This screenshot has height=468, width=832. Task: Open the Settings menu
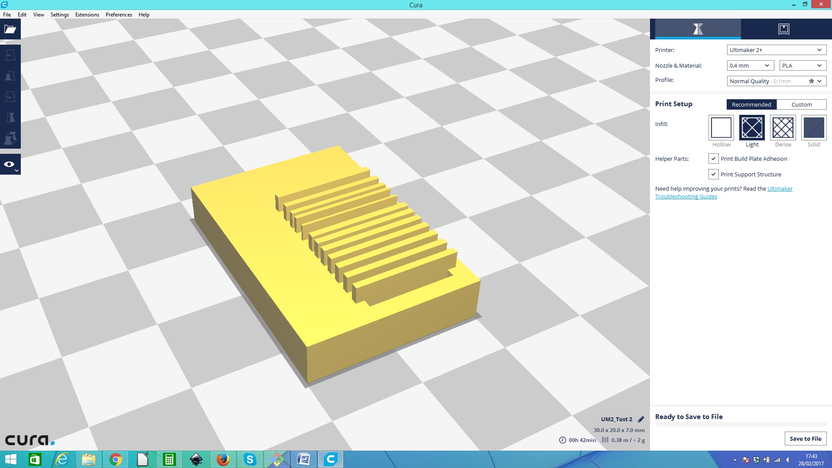click(60, 14)
